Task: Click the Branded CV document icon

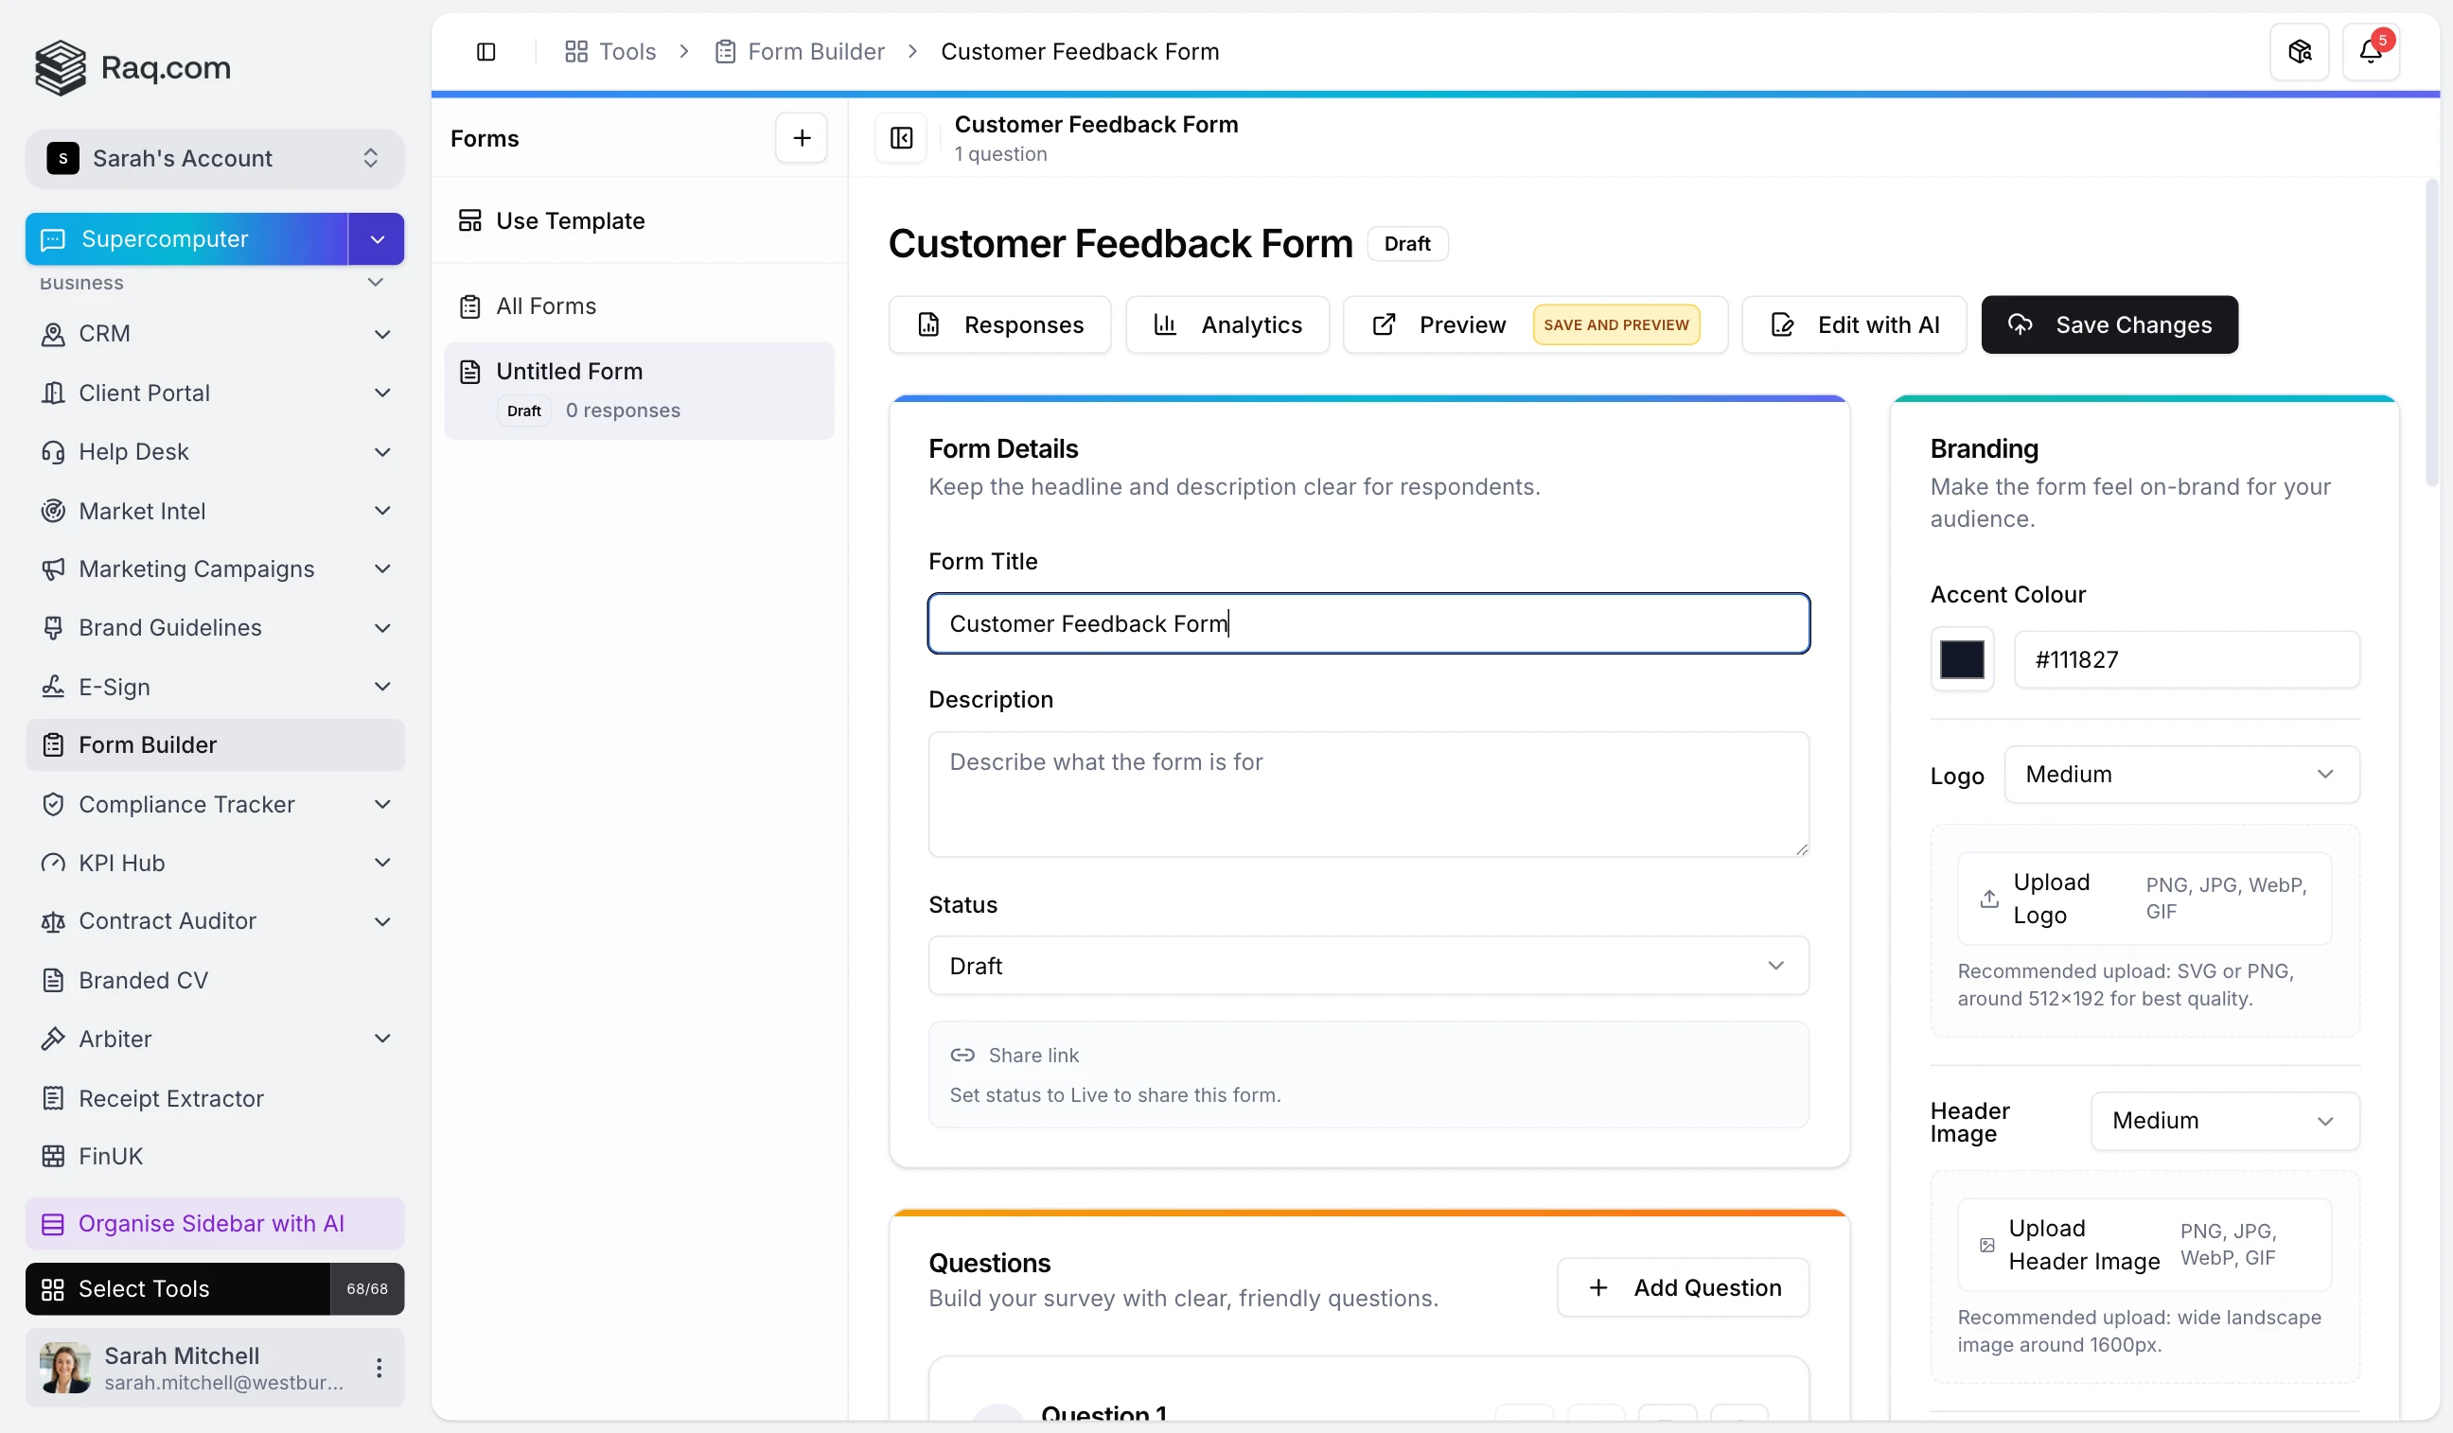Action: coord(53,981)
